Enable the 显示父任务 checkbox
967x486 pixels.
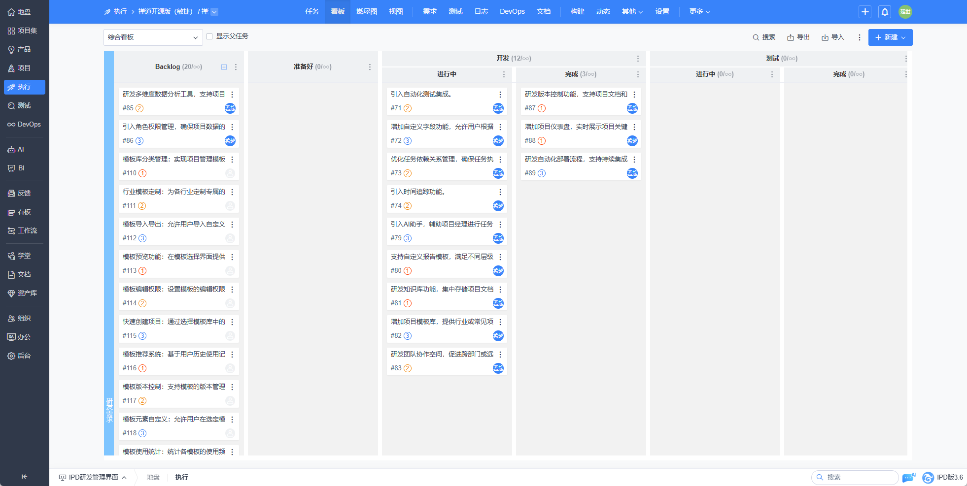click(x=209, y=36)
